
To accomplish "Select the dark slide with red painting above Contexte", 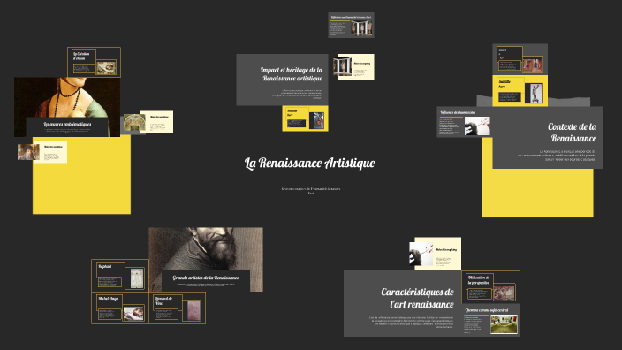I will pyautogui.click(x=520, y=59).
